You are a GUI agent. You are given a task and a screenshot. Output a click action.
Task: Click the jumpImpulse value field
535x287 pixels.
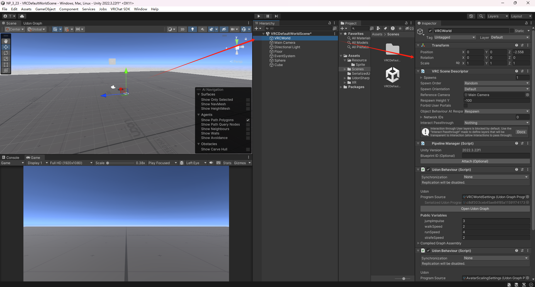[496, 221]
